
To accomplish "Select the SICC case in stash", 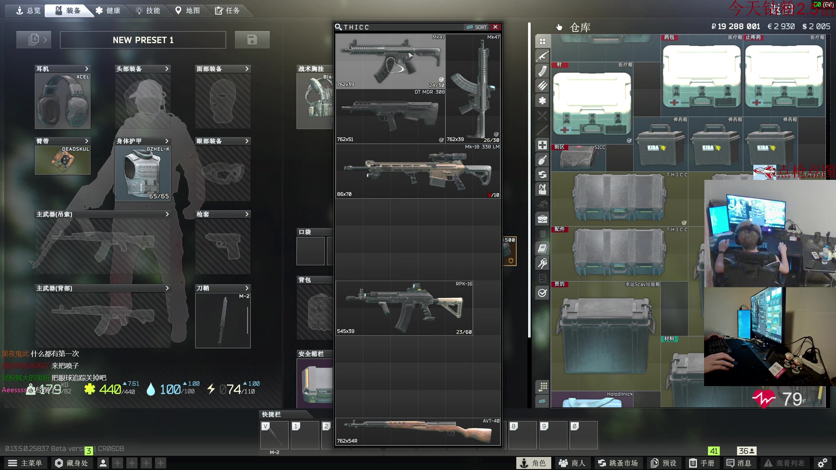I will [x=578, y=158].
